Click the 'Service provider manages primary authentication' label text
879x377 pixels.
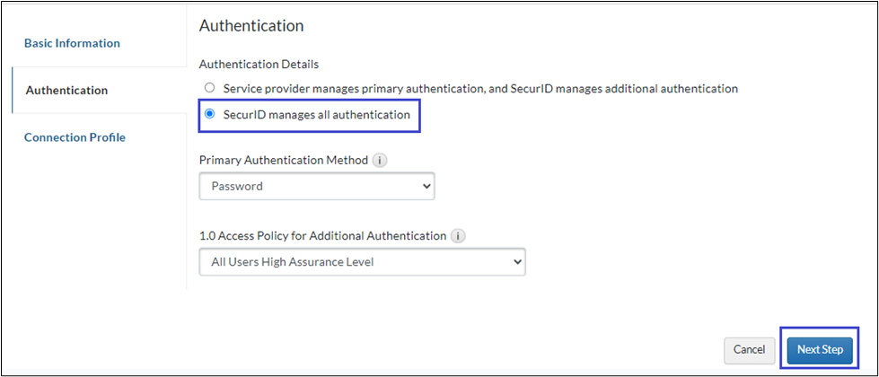click(480, 89)
